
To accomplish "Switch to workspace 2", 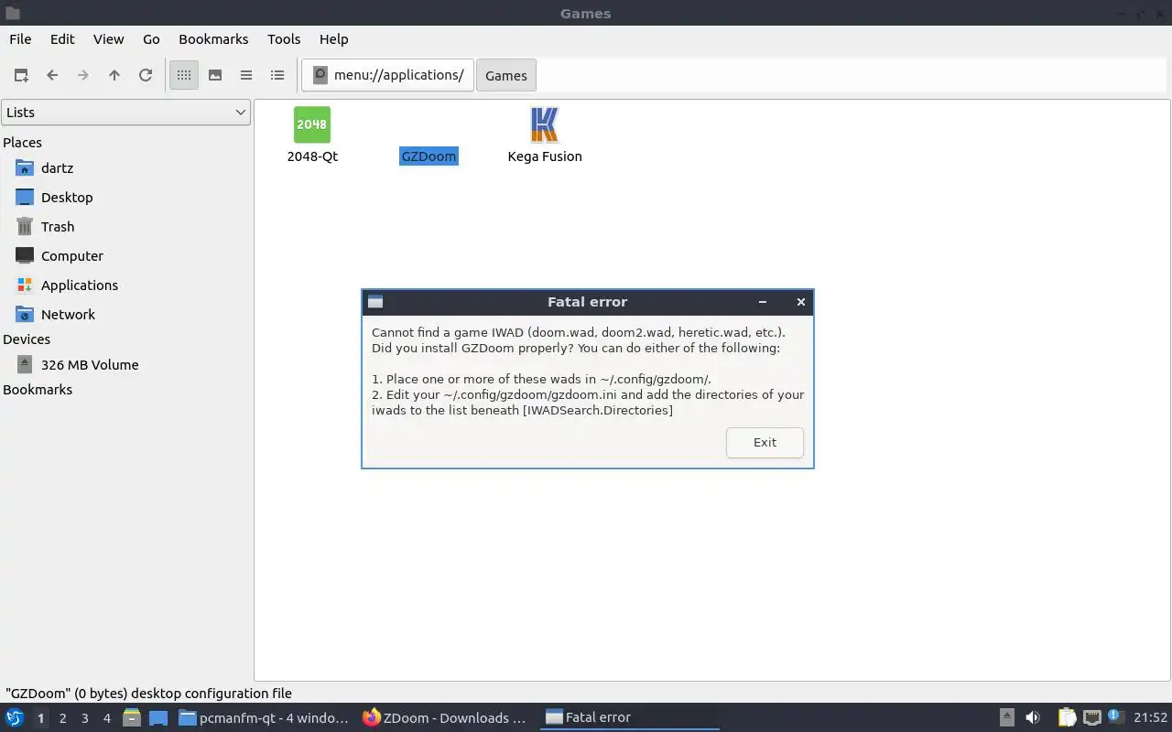I will pos(62,718).
